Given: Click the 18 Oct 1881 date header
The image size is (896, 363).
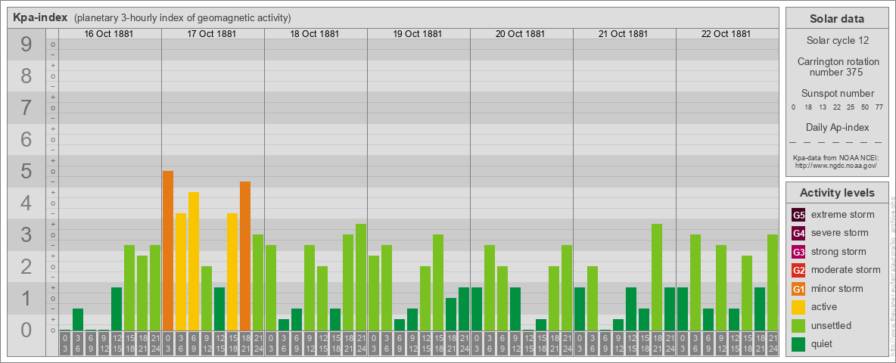Looking at the screenshot, I should 314,34.
